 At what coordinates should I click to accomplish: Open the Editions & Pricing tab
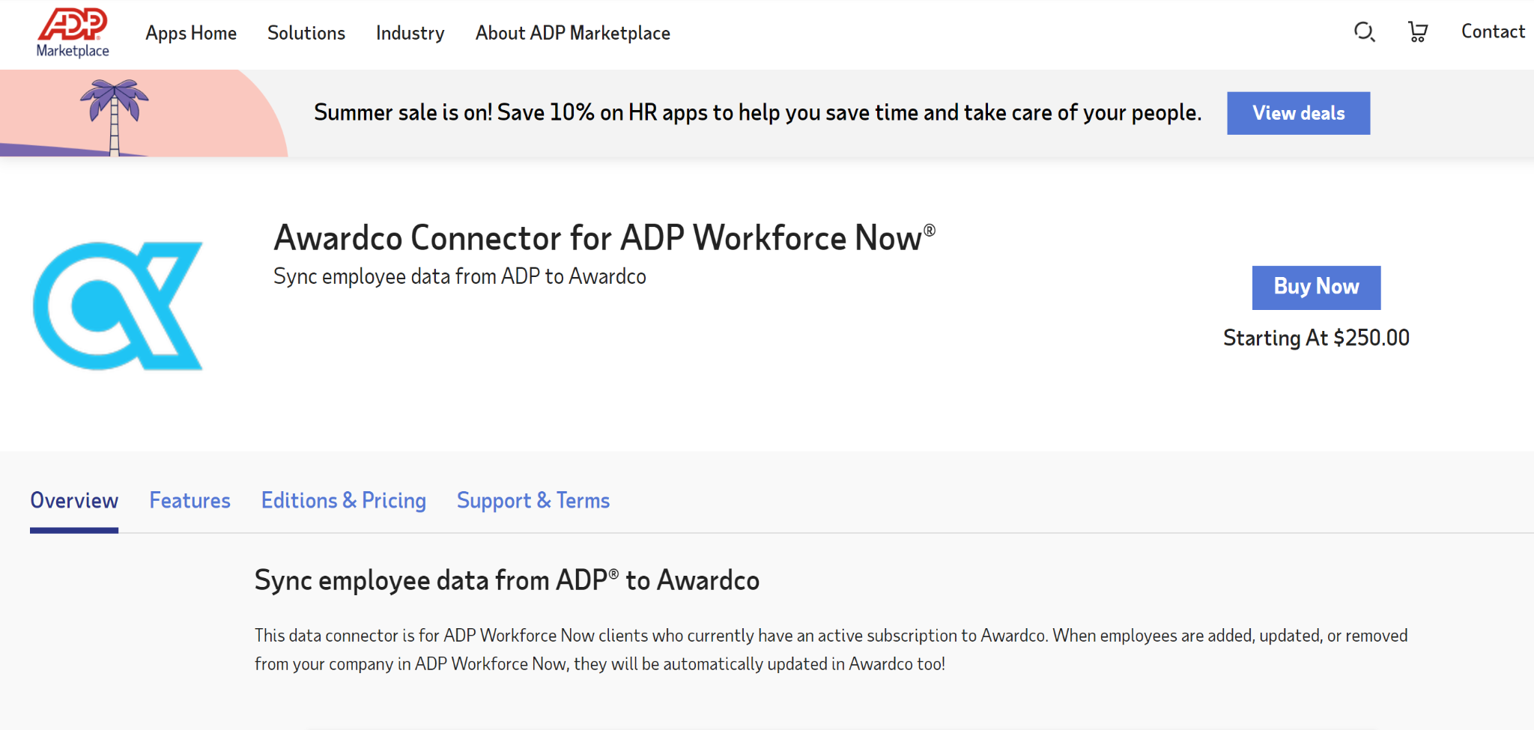(x=343, y=500)
